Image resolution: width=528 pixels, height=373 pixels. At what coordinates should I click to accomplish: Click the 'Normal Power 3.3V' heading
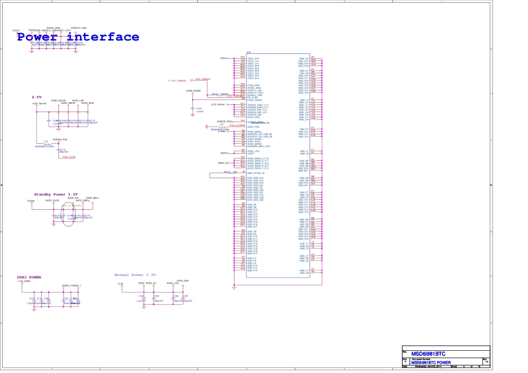click(x=135, y=275)
